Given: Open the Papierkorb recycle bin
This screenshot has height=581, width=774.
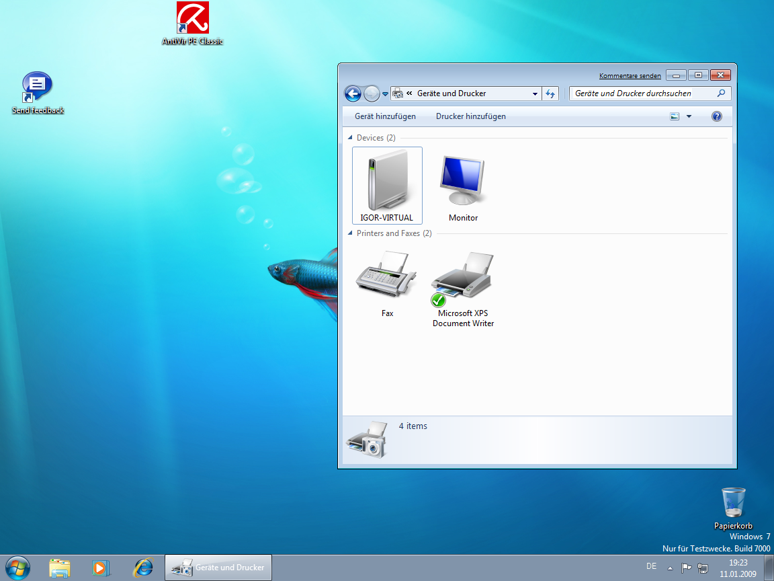Looking at the screenshot, I should pyautogui.click(x=733, y=504).
